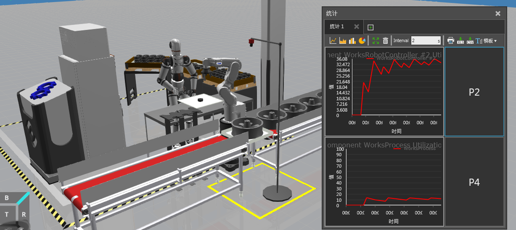Click the green expand-to-fit arrows icon

pyautogui.click(x=376, y=40)
